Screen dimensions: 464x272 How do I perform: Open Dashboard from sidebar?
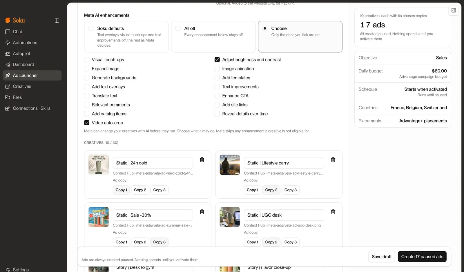click(32, 65)
